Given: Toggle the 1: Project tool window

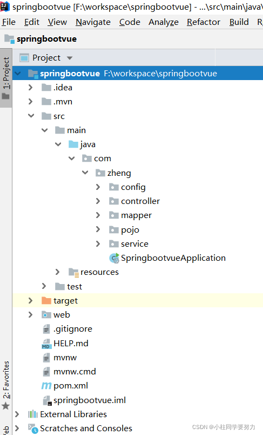Looking at the screenshot, I should pyautogui.click(x=6, y=78).
